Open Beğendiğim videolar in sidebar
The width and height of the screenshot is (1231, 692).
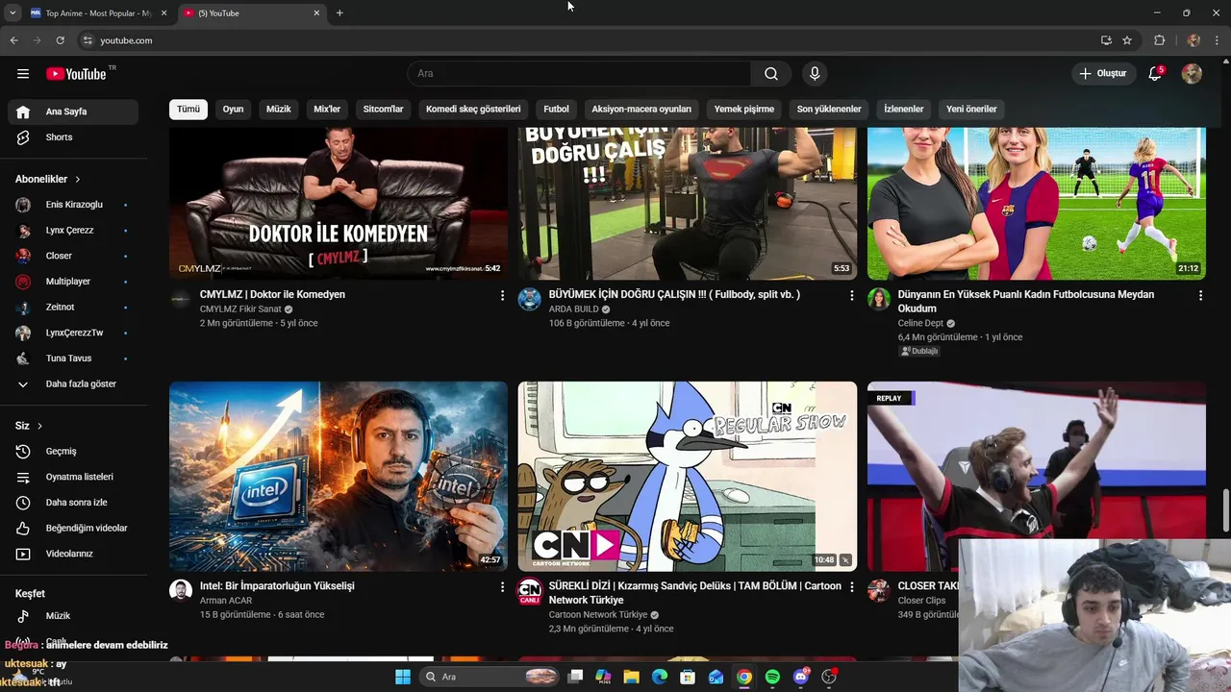coord(73,529)
